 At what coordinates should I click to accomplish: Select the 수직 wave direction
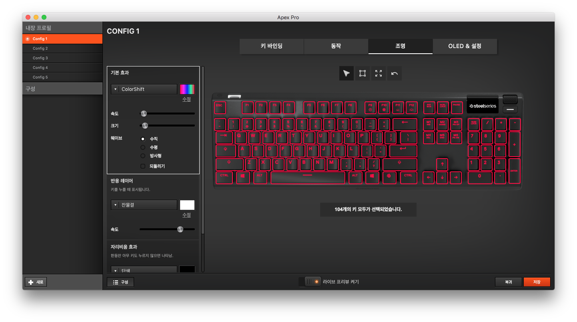click(143, 139)
